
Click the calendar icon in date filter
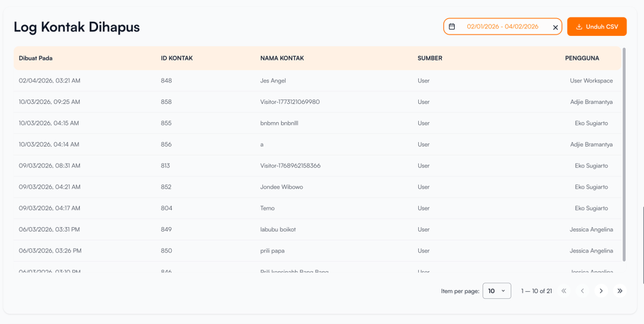click(x=452, y=26)
